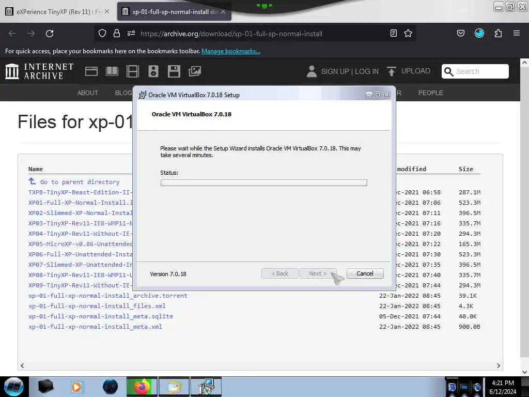
Task: Open the Extensions puzzle icon
Action: [x=498, y=33]
